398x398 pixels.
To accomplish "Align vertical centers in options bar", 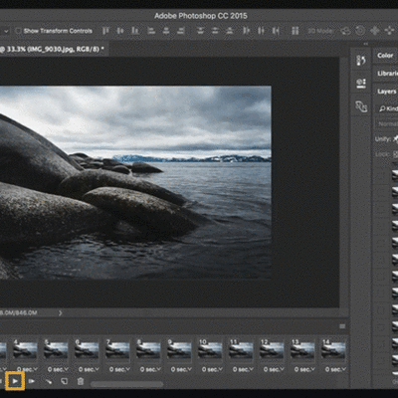I will [120, 31].
